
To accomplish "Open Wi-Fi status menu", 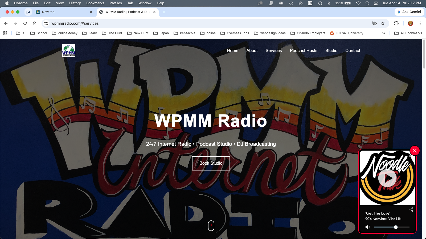I will tap(358, 3).
